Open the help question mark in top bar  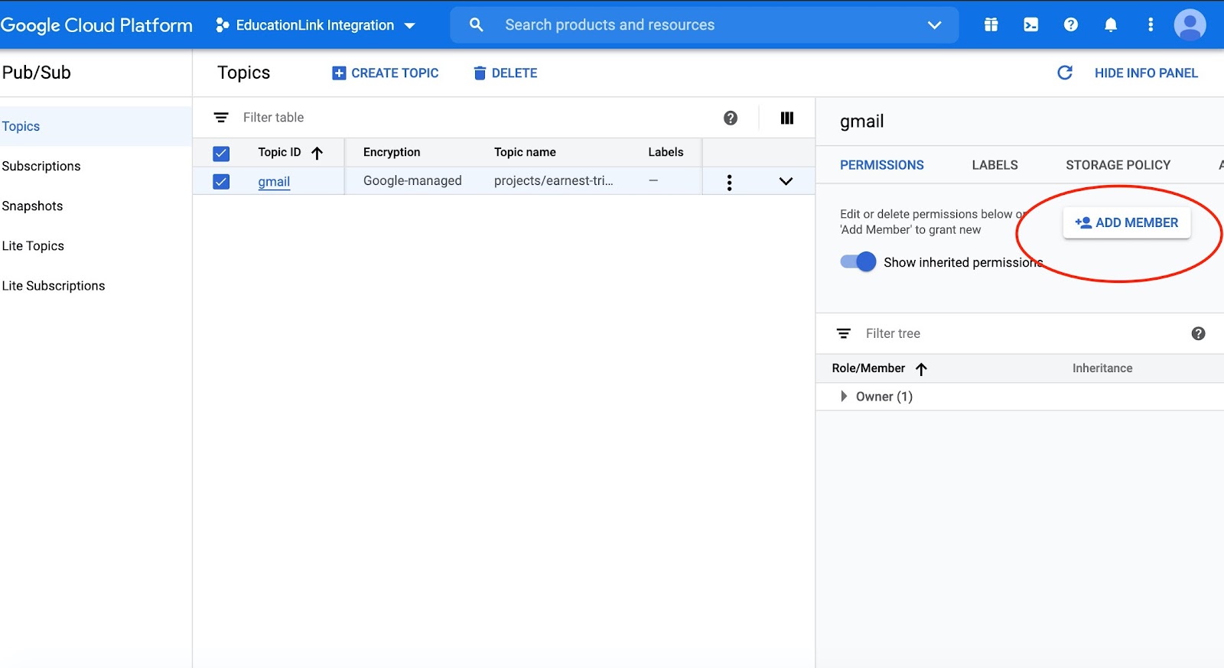coord(1070,24)
